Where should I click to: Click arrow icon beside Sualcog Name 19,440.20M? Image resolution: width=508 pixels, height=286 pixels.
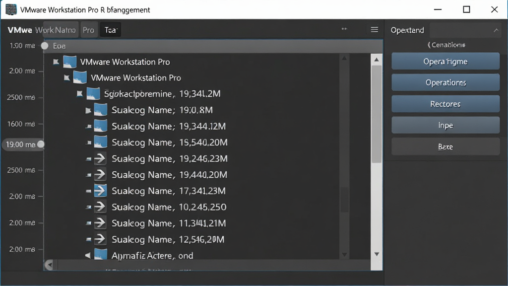tap(100, 175)
